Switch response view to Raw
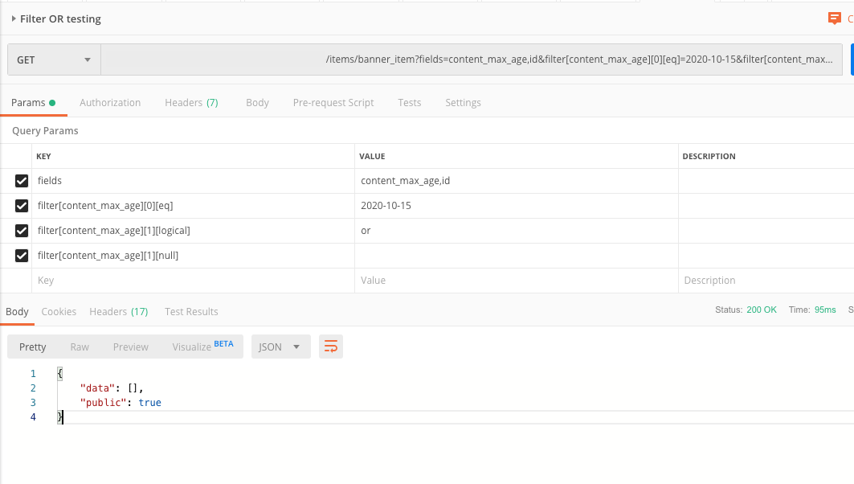The height and width of the screenshot is (484, 854). [79, 346]
